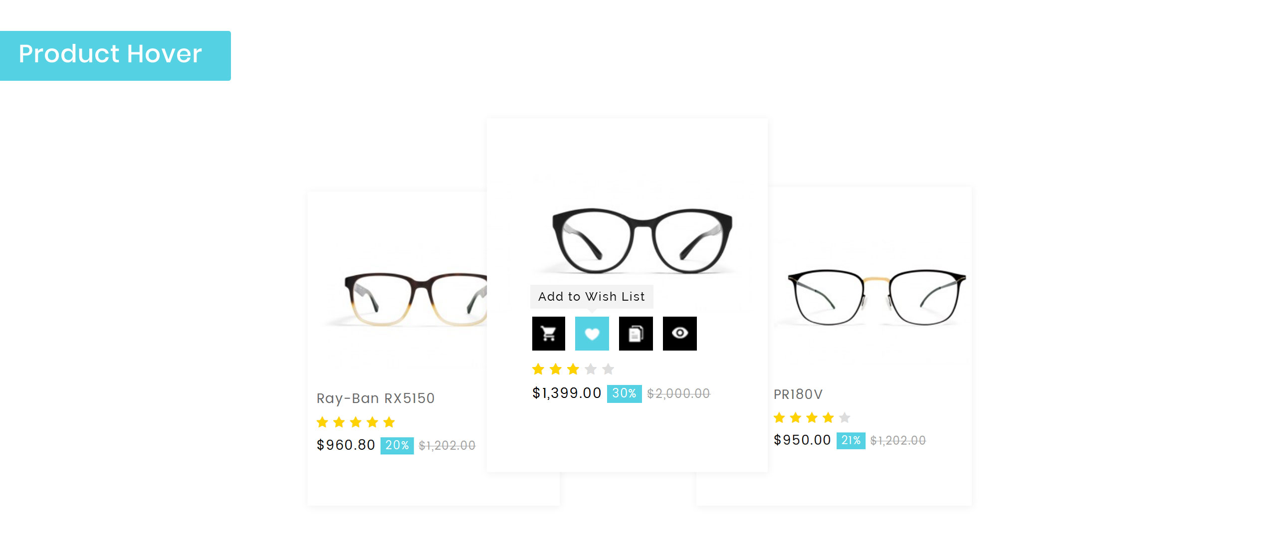This screenshot has width=1277, height=559.
Task: Click the quick view eye icon
Action: click(x=679, y=334)
